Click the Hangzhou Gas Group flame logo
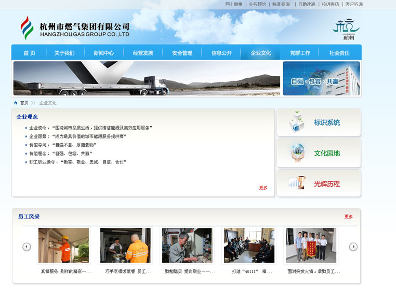396x288 pixels. (27, 28)
